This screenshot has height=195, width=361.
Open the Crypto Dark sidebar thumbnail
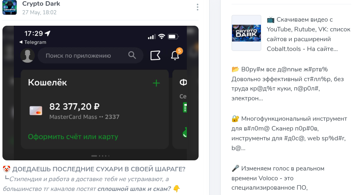(x=246, y=33)
